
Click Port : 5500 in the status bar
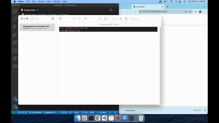[x=88, y=112]
